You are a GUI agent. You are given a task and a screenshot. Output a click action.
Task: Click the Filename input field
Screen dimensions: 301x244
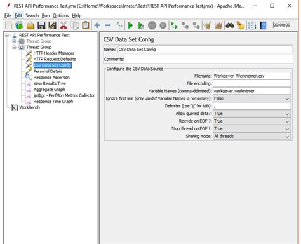tap(252, 76)
